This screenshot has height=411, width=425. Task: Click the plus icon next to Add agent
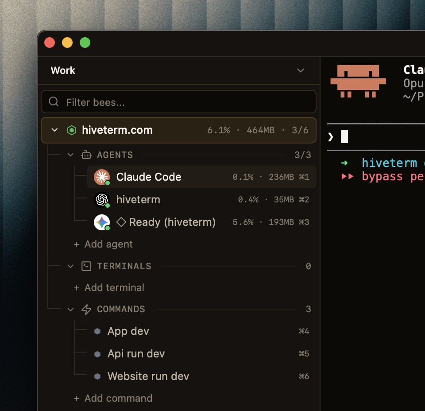[77, 244]
